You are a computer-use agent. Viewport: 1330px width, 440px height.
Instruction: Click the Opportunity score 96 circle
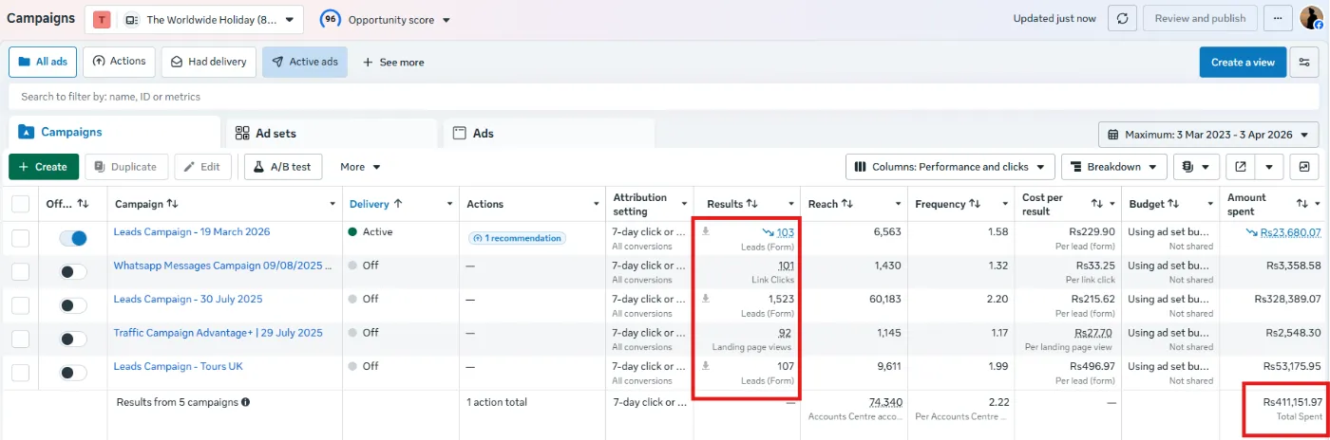pyautogui.click(x=331, y=19)
